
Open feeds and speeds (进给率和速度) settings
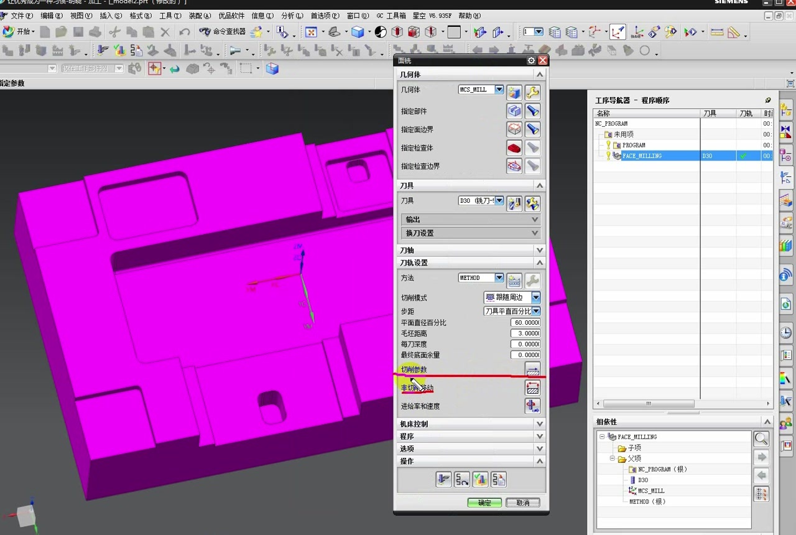532,406
